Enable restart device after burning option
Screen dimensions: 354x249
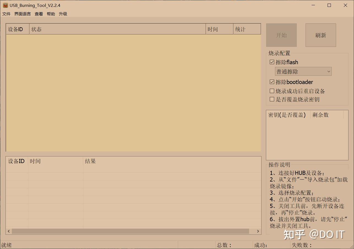click(272, 91)
